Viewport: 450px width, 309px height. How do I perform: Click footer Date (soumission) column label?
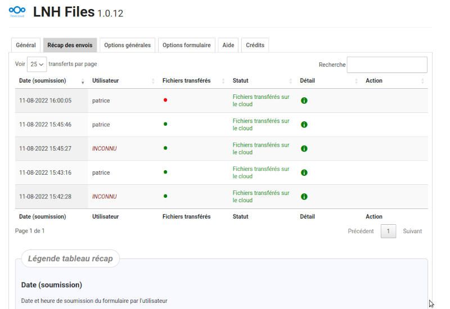tap(43, 217)
